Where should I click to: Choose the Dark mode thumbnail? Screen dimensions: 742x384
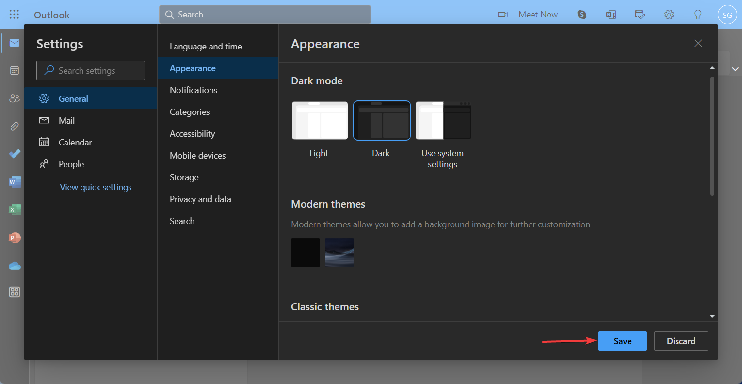(x=382, y=121)
